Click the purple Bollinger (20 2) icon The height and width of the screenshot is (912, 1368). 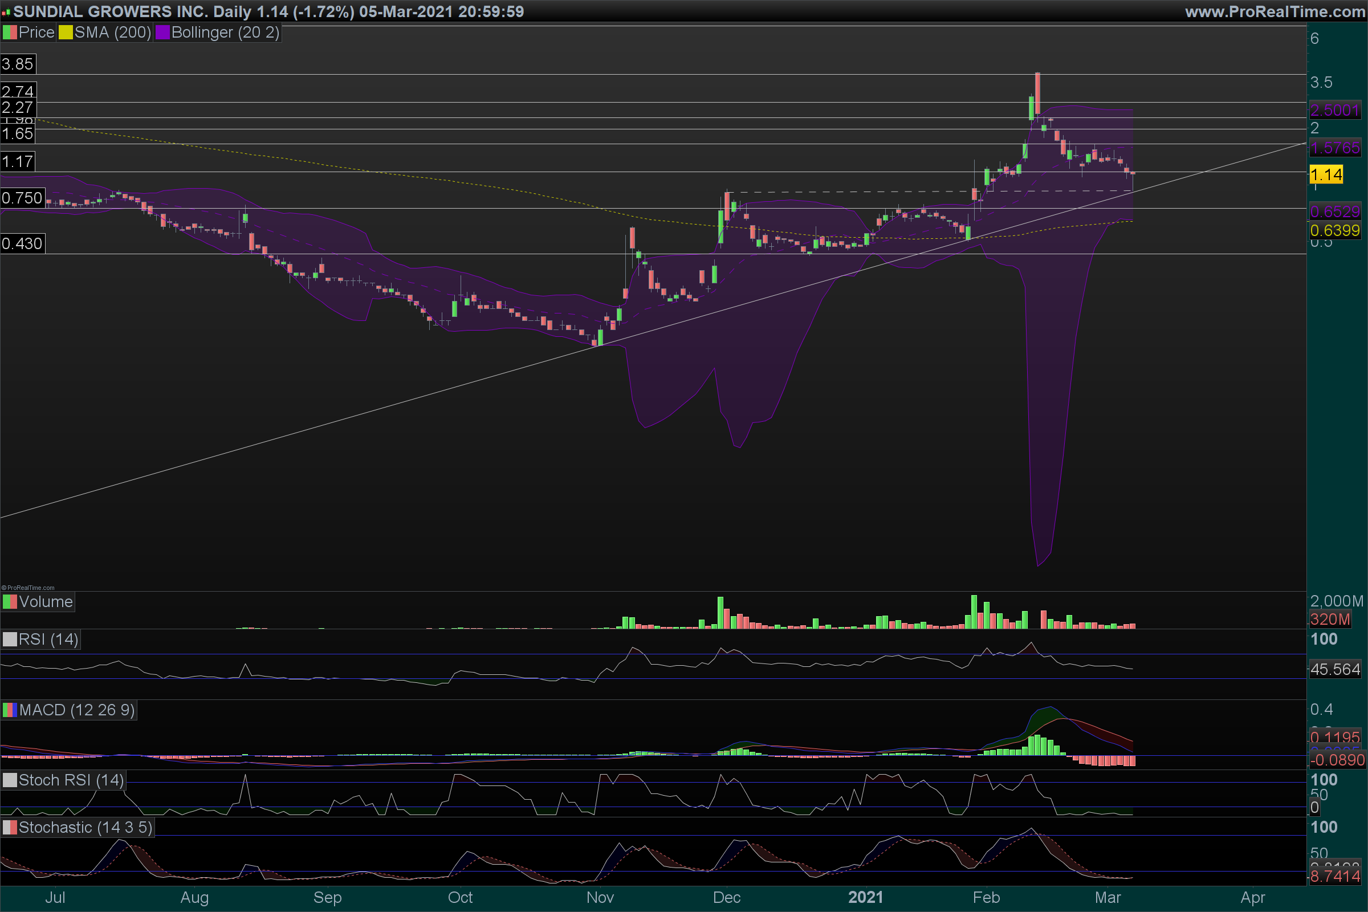(162, 32)
